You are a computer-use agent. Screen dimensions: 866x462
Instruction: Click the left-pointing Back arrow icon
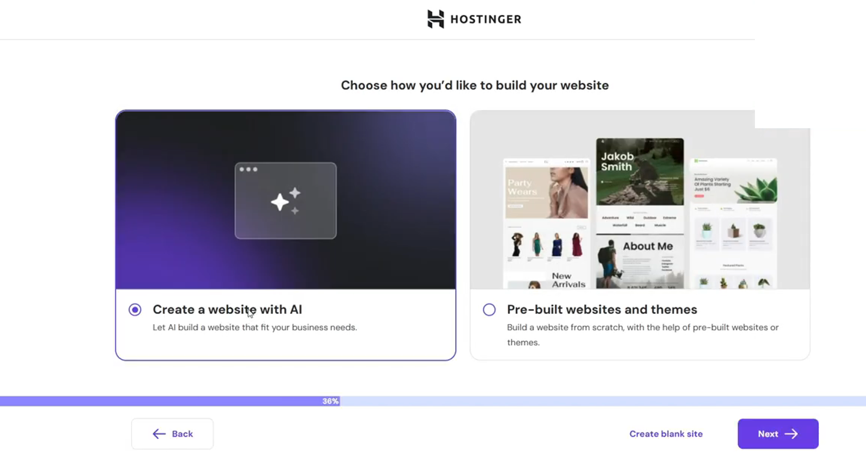(159, 434)
